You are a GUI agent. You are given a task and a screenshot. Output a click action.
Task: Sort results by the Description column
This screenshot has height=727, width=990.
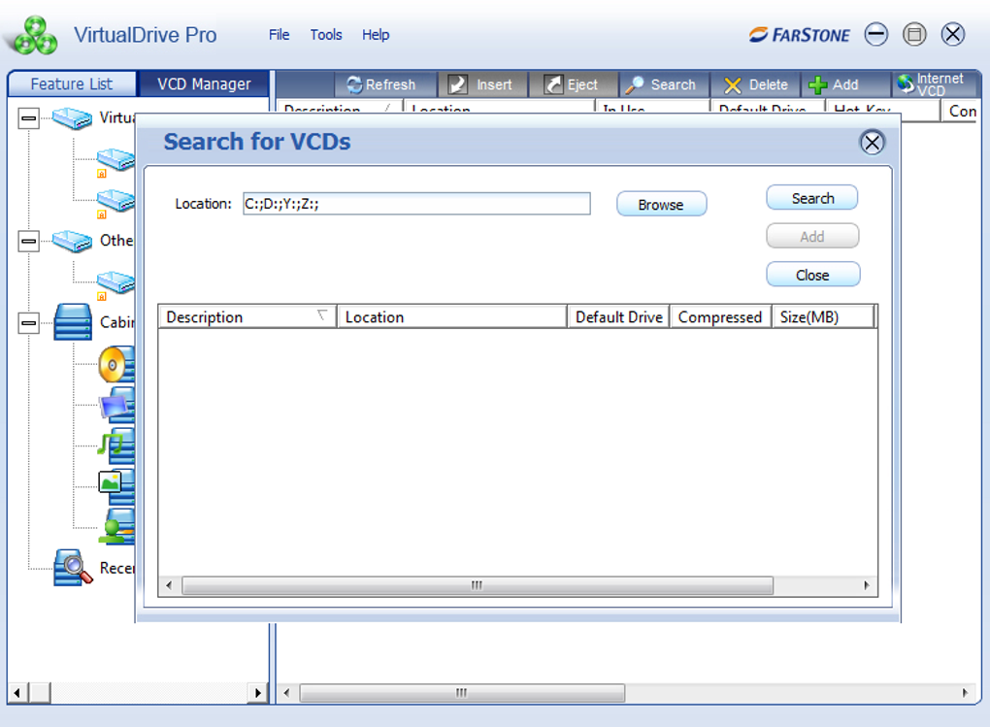coord(247,317)
